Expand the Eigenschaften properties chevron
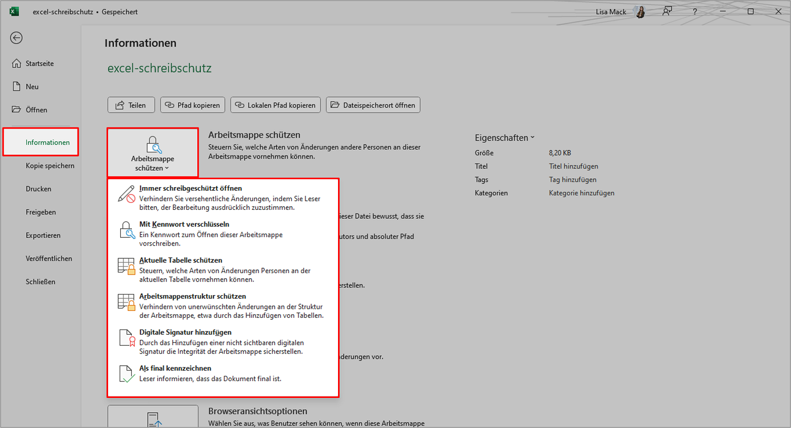This screenshot has width=791, height=428. [533, 138]
